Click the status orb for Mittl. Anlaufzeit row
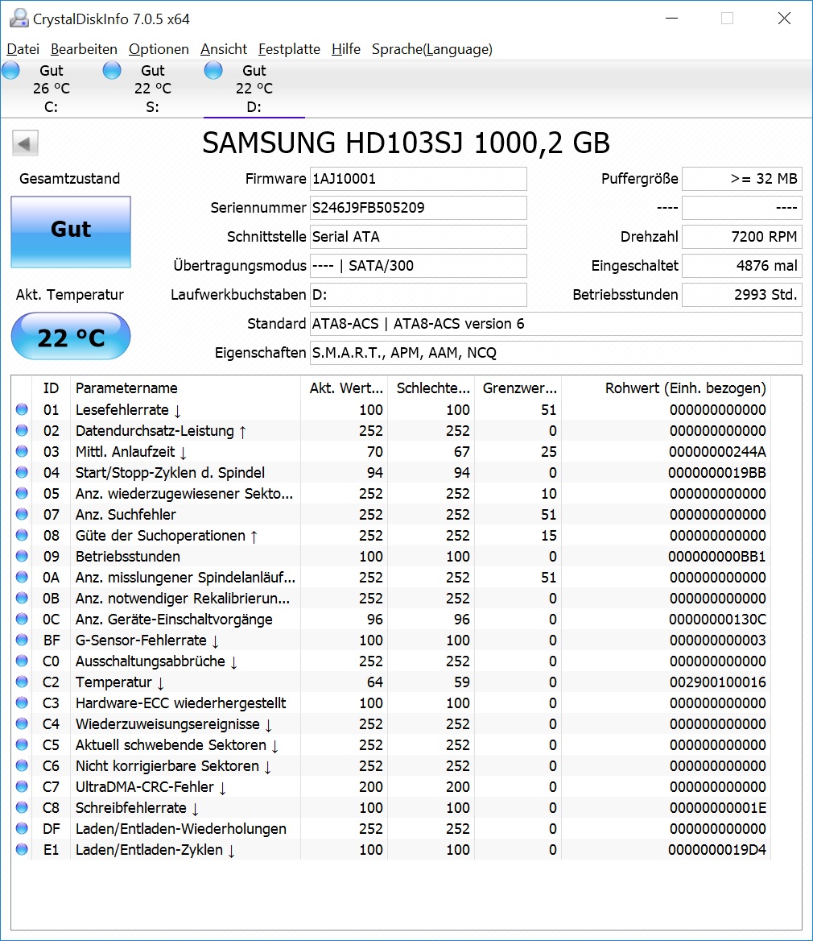 tap(23, 451)
